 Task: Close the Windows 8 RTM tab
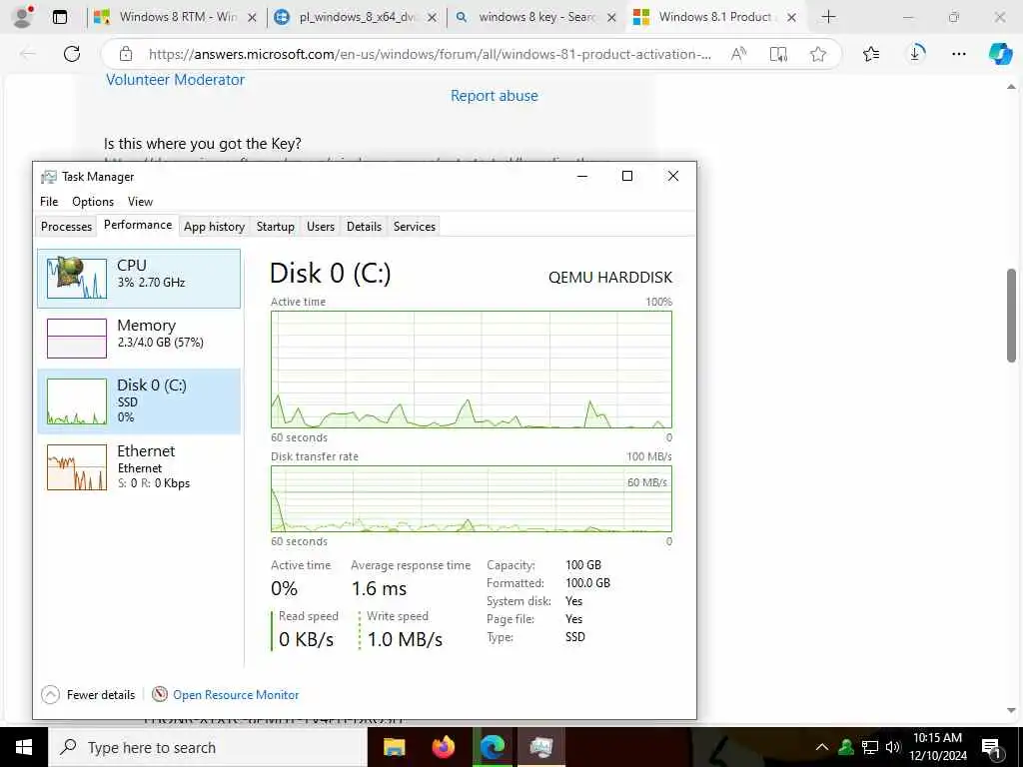(x=253, y=18)
